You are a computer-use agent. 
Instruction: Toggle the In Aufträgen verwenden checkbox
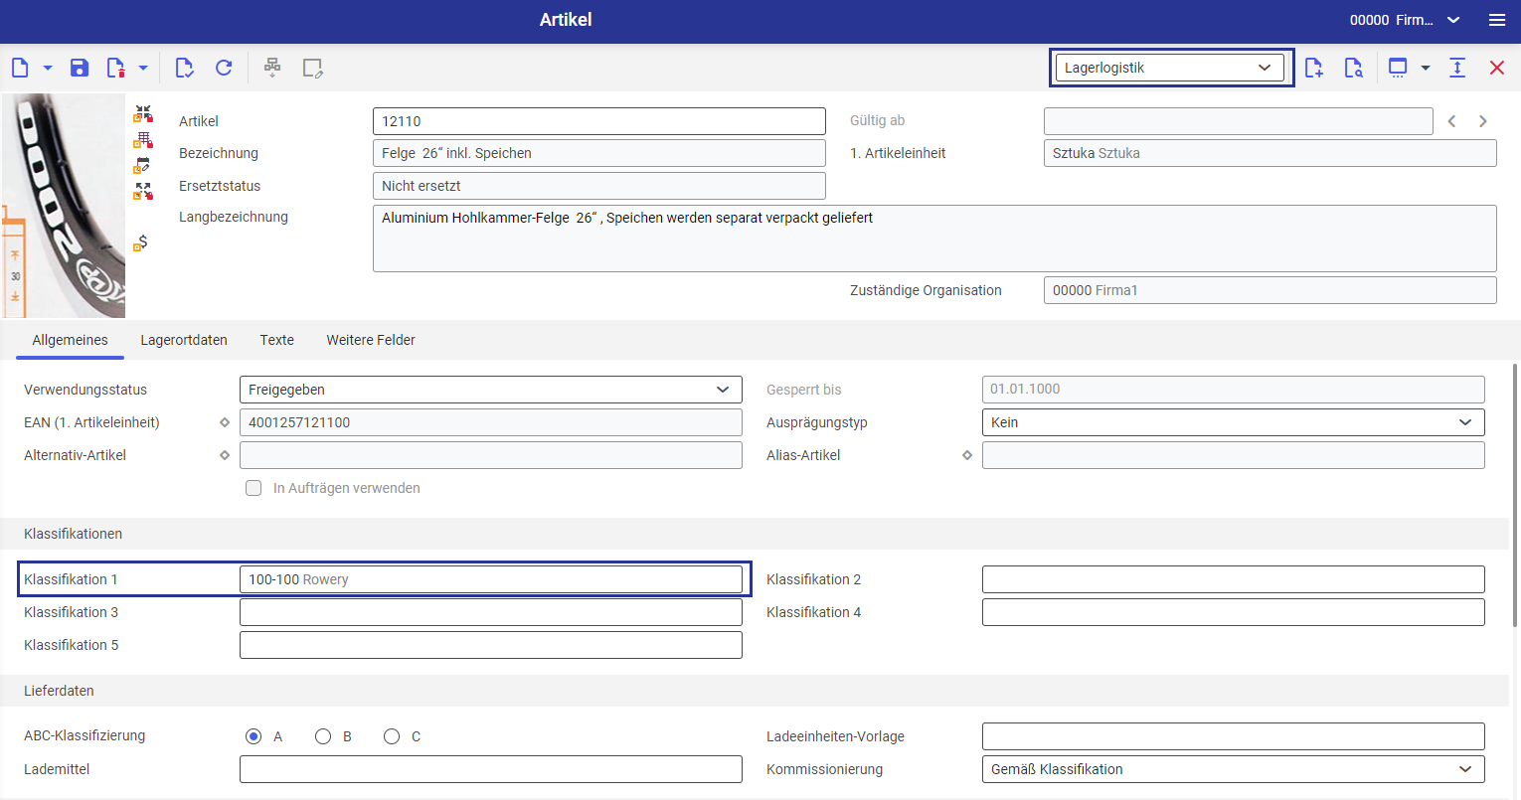[x=253, y=488]
